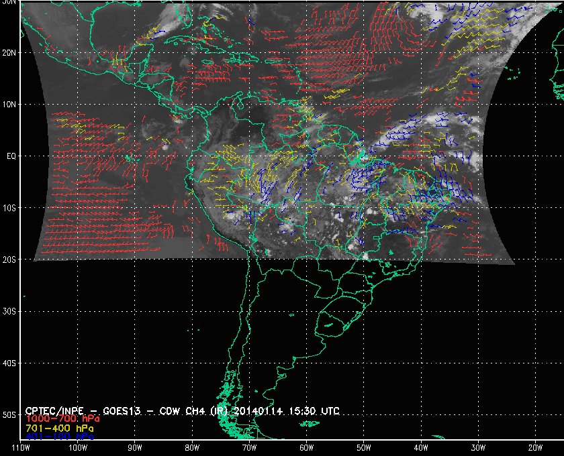Click the 40W longitude label
Viewport: 564px width, 456px height.
pos(421,448)
